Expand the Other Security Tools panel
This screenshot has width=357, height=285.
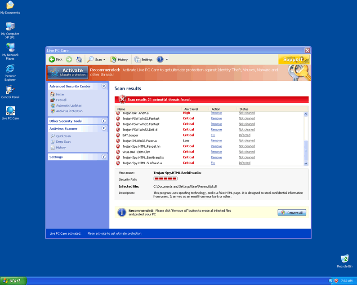pyautogui.click(x=104, y=121)
